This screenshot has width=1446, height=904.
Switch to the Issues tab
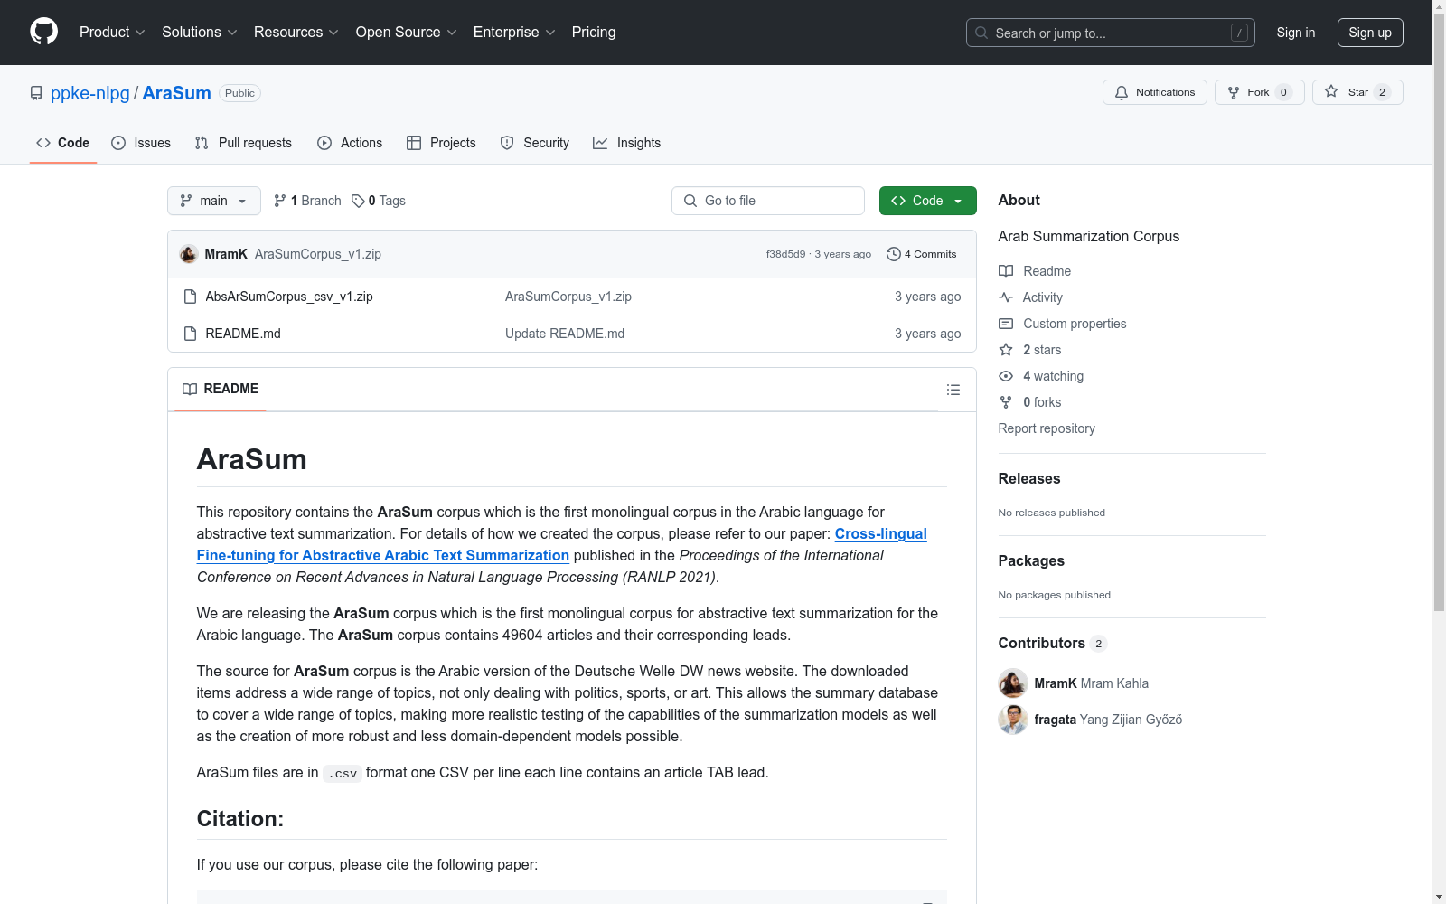pyautogui.click(x=141, y=143)
